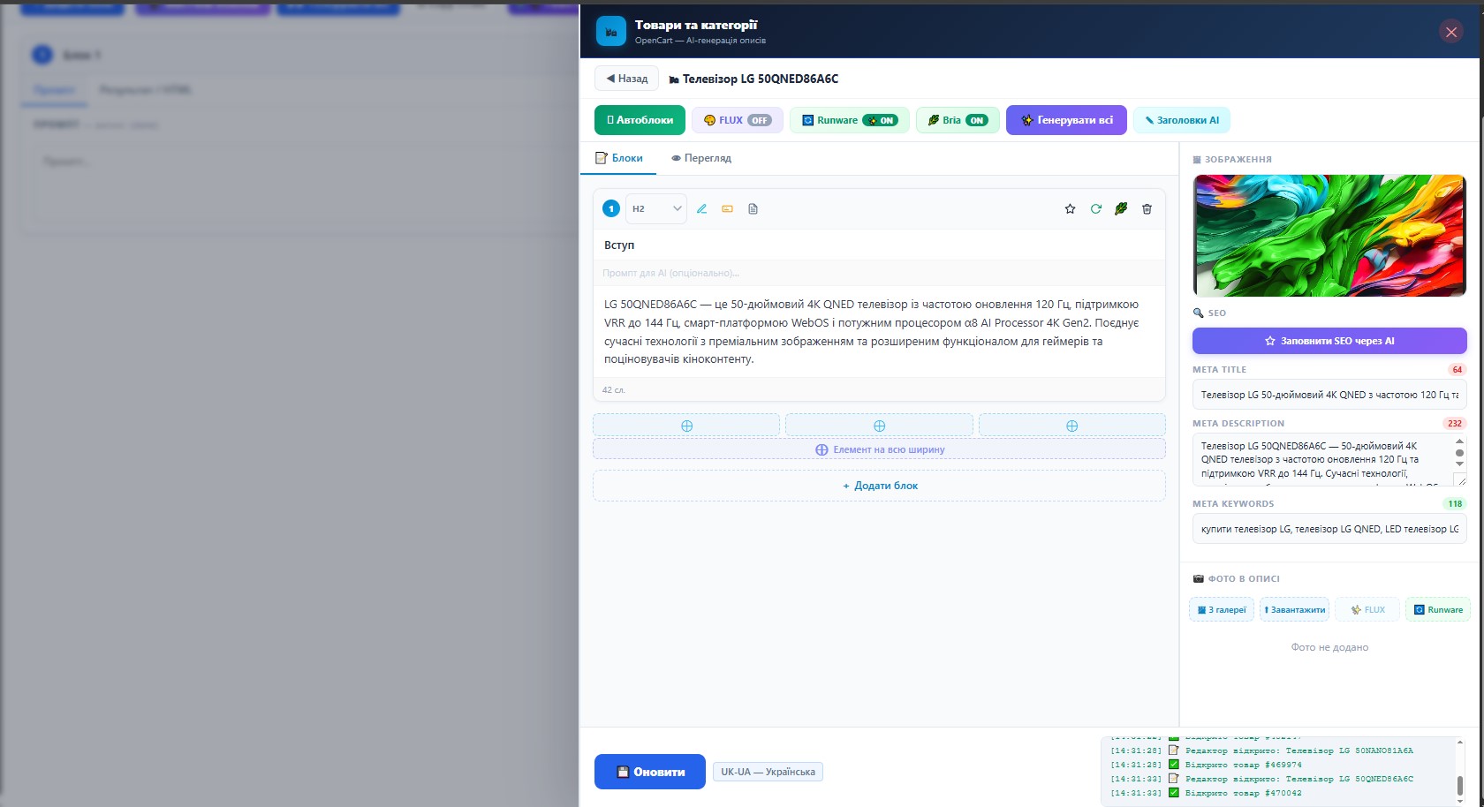This screenshot has width=1484, height=807.
Task: Delete block 1 with the trash icon
Action: (x=1147, y=209)
